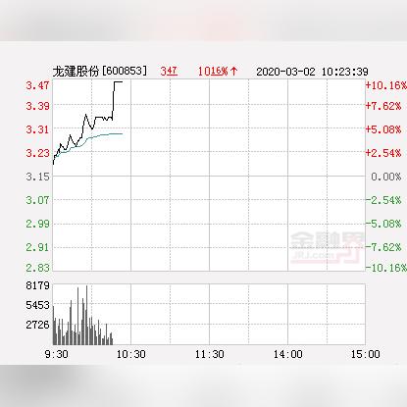Click the 11:30 time axis marker

pos(210,354)
